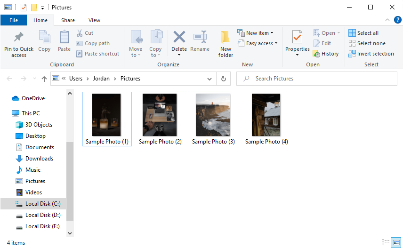Switch to the Share tab

68,20
